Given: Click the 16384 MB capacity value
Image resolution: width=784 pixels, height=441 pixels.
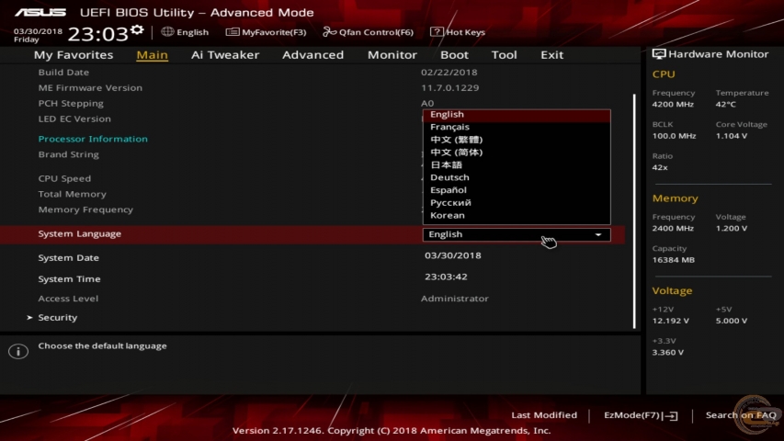Looking at the screenshot, I should click(x=673, y=260).
